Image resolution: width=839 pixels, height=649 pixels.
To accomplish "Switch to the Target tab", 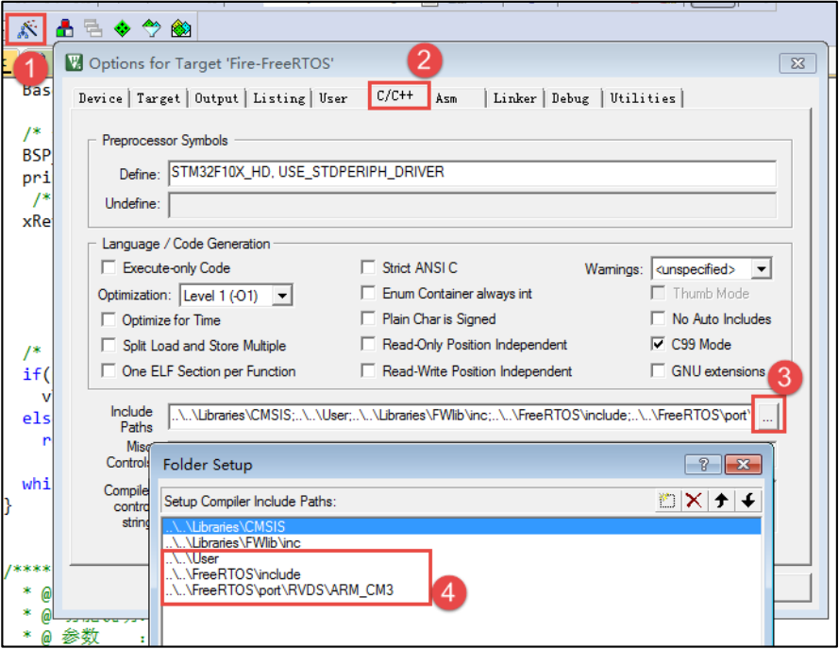I will click(x=159, y=98).
